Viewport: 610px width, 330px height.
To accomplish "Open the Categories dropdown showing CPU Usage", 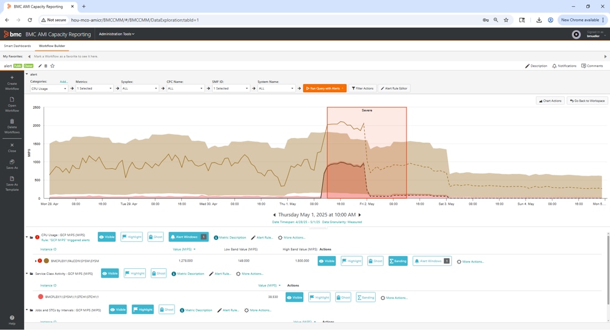I will 49,88.
